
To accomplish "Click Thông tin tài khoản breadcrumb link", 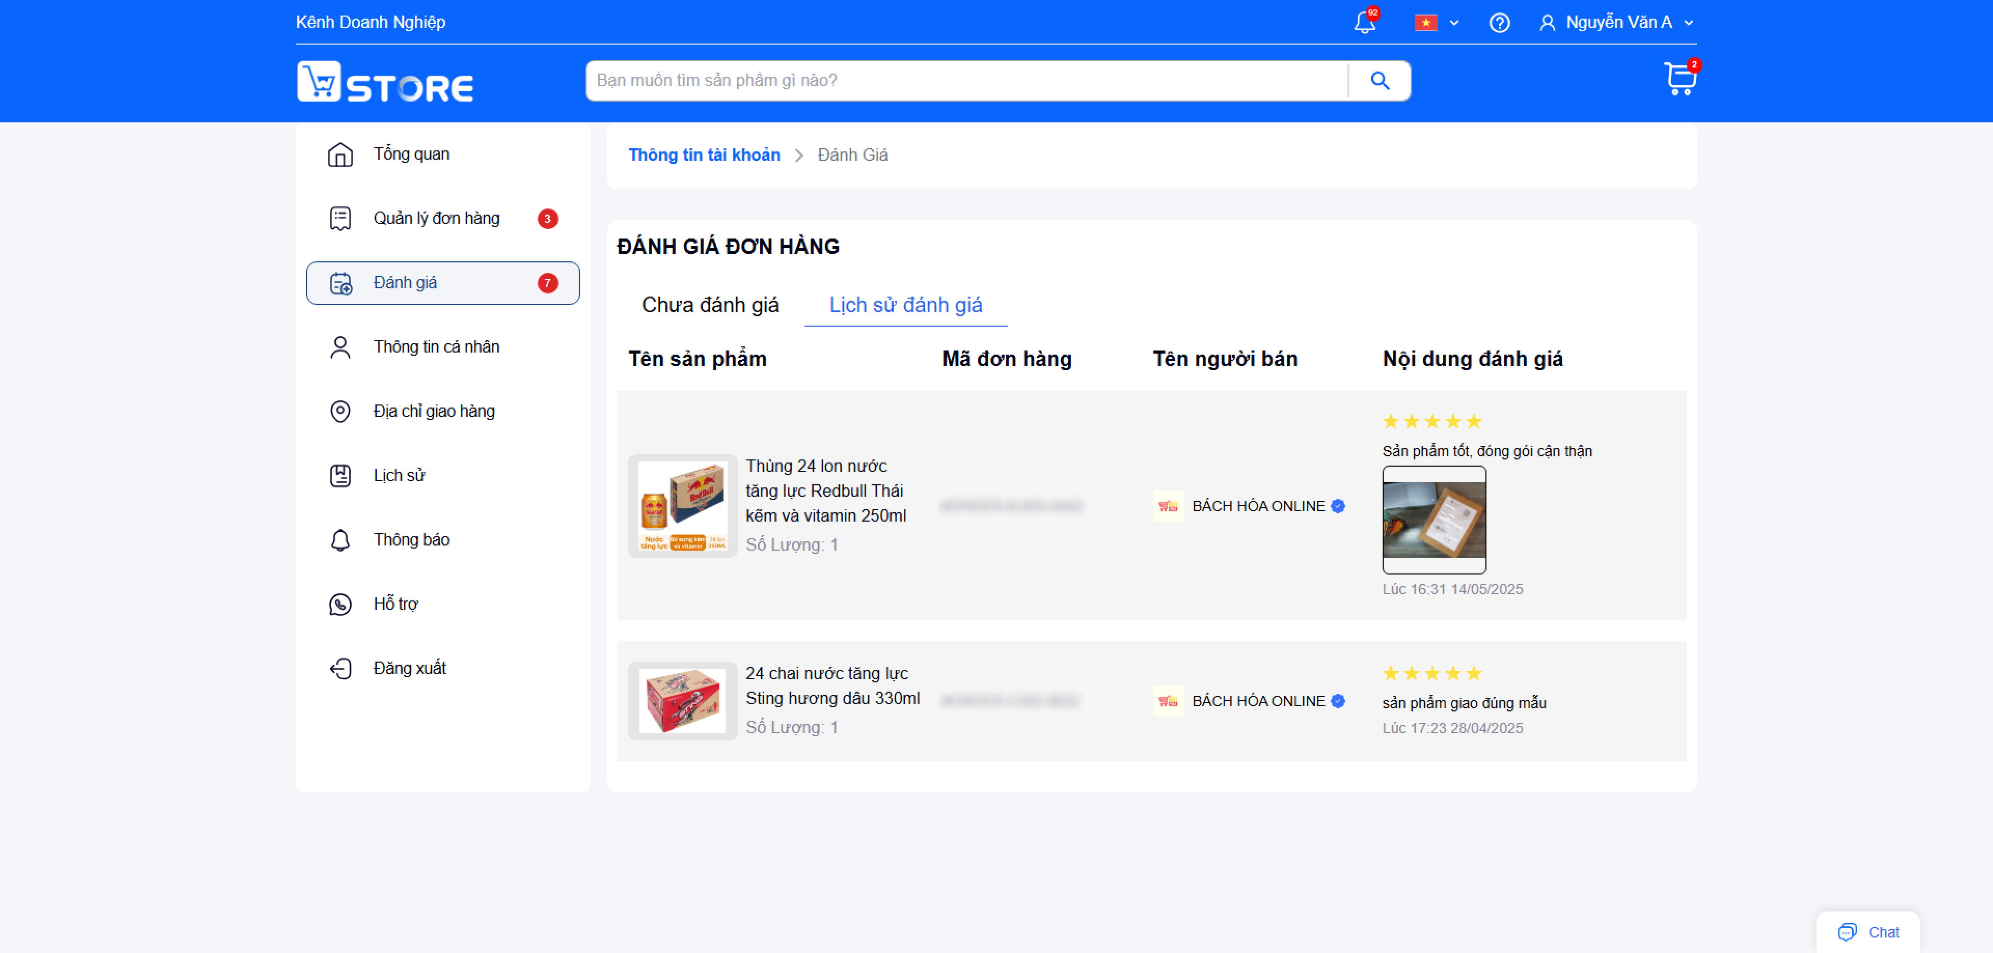I will click(x=704, y=155).
